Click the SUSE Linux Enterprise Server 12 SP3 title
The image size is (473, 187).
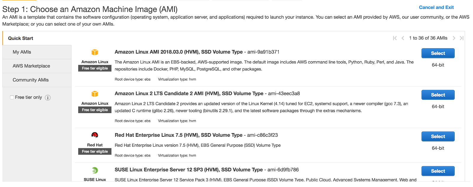coord(189,170)
